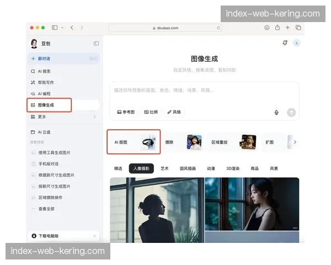Switch to 商品 category tab
This screenshot has width=331, height=265.
(x=254, y=168)
